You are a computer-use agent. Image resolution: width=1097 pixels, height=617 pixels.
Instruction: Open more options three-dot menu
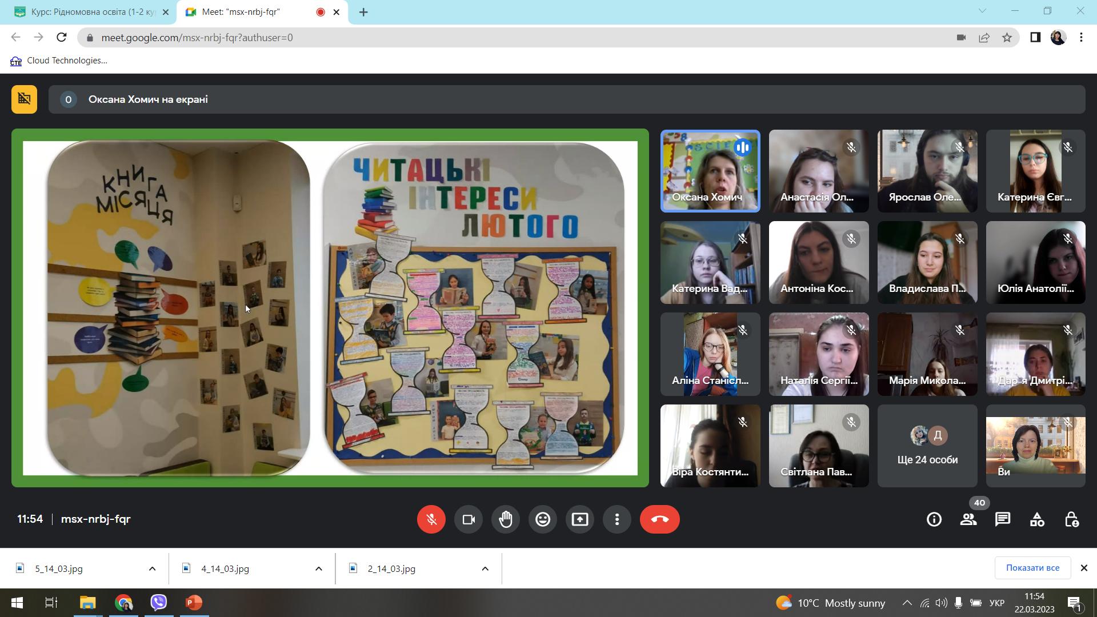[617, 519]
